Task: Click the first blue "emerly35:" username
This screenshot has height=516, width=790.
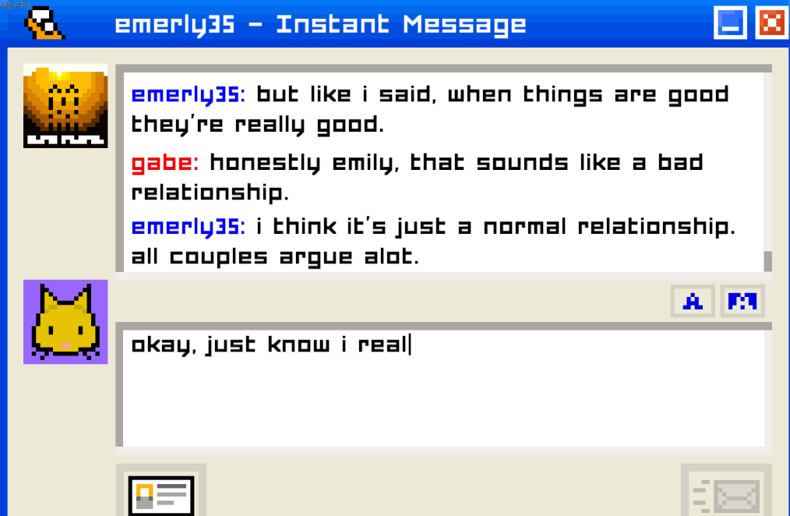Action: coord(189,95)
